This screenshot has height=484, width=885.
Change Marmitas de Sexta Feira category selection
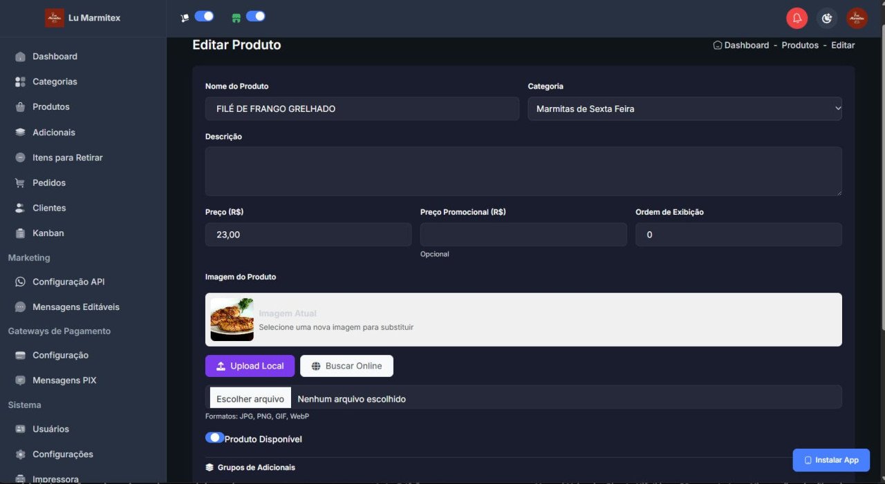point(684,108)
